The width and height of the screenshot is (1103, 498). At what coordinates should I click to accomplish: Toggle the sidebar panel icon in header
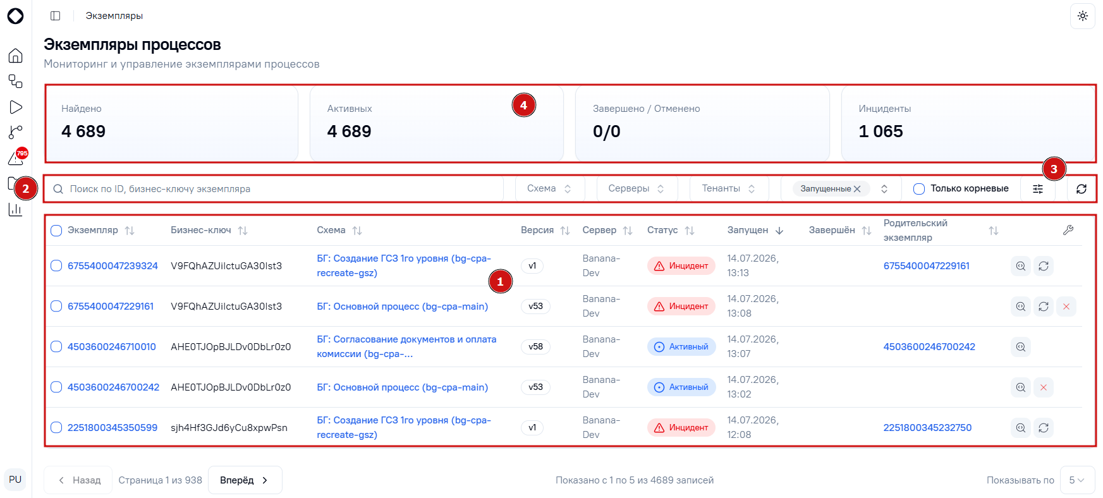(x=56, y=16)
